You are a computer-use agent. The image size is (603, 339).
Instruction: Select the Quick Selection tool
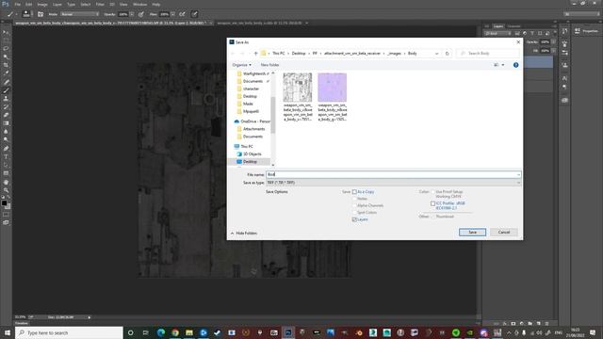6,56
